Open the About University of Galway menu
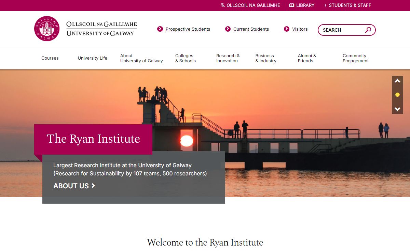This screenshot has height=252, width=410. pyautogui.click(x=141, y=58)
